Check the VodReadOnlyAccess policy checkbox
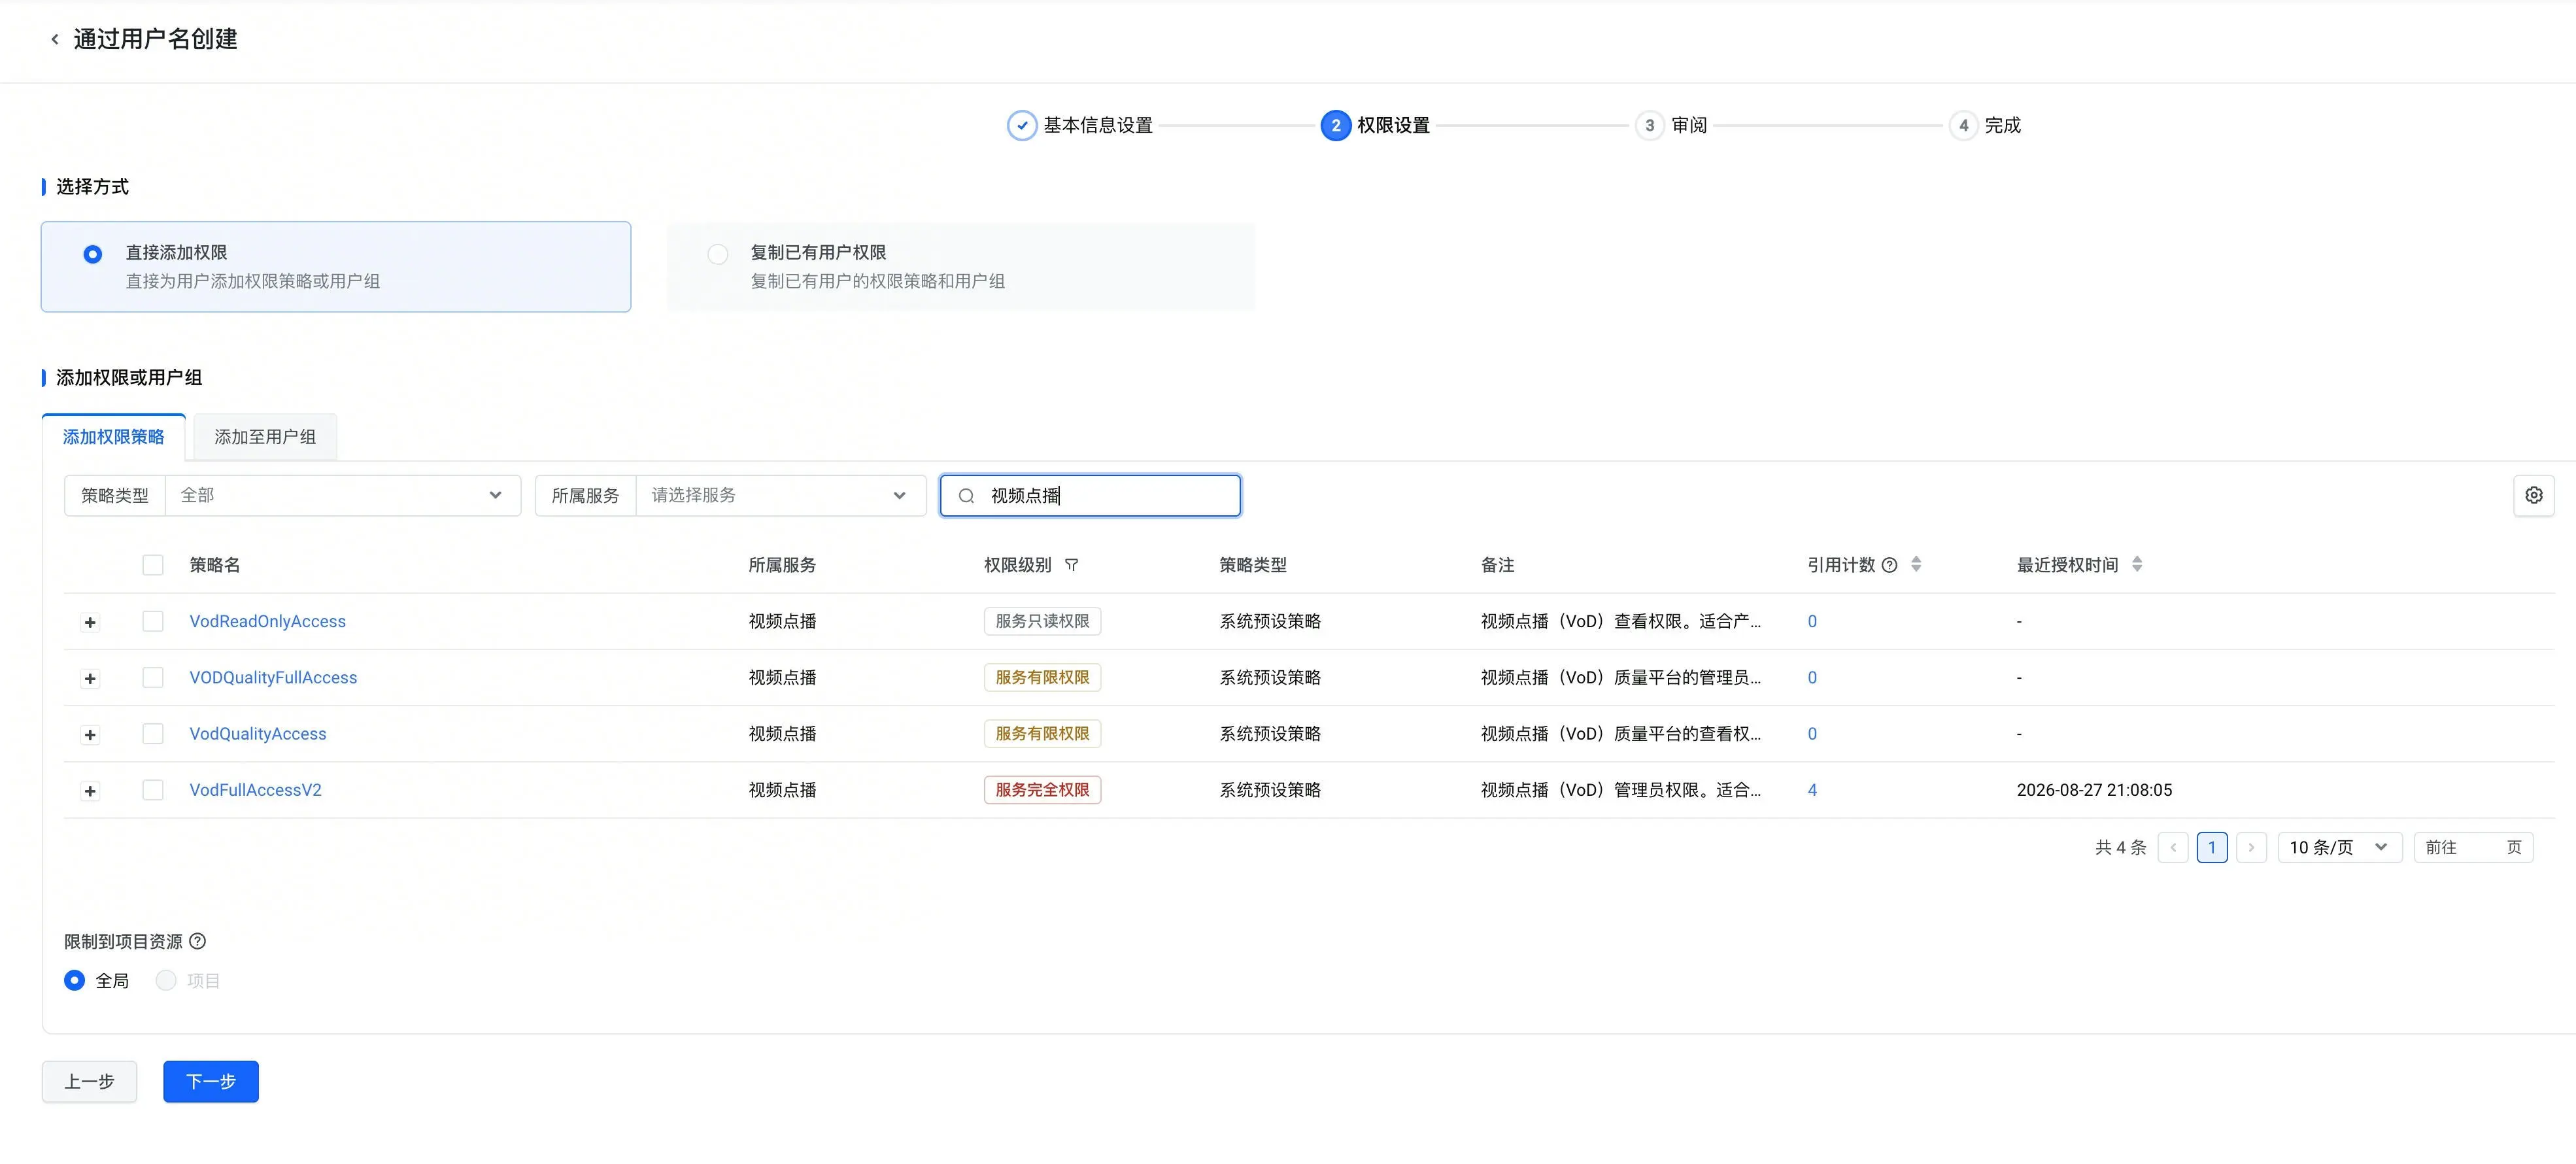Viewport: 2576px width, 1164px height. pos(153,621)
